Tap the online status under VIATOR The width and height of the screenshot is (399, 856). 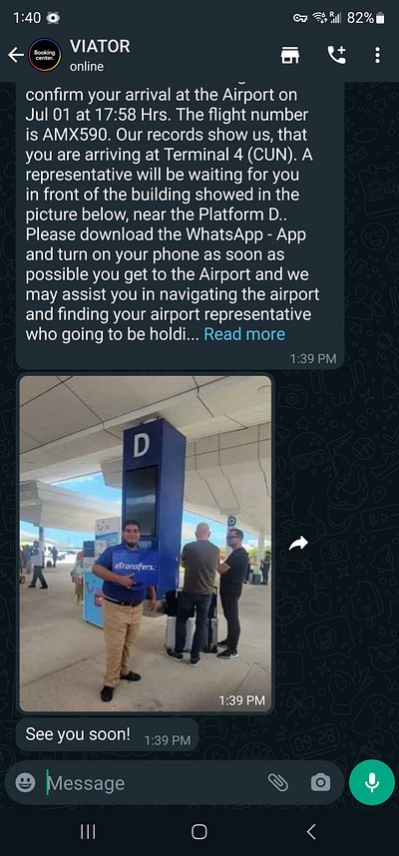pyautogui.click(x=86, y=67)
